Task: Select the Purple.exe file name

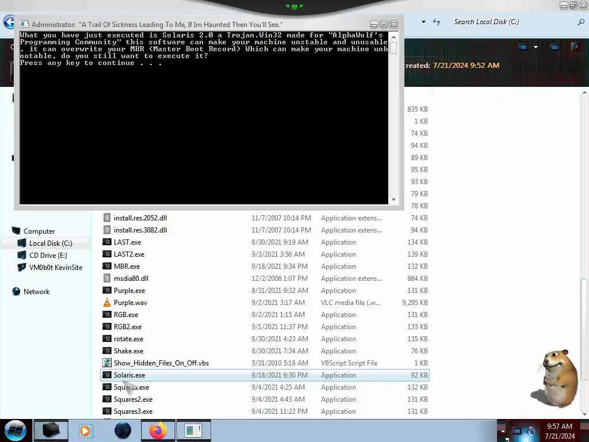Action: (129, 290)
